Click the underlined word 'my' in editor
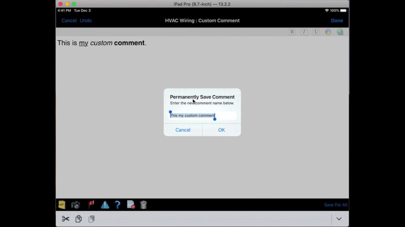 (x=84, y=43)
